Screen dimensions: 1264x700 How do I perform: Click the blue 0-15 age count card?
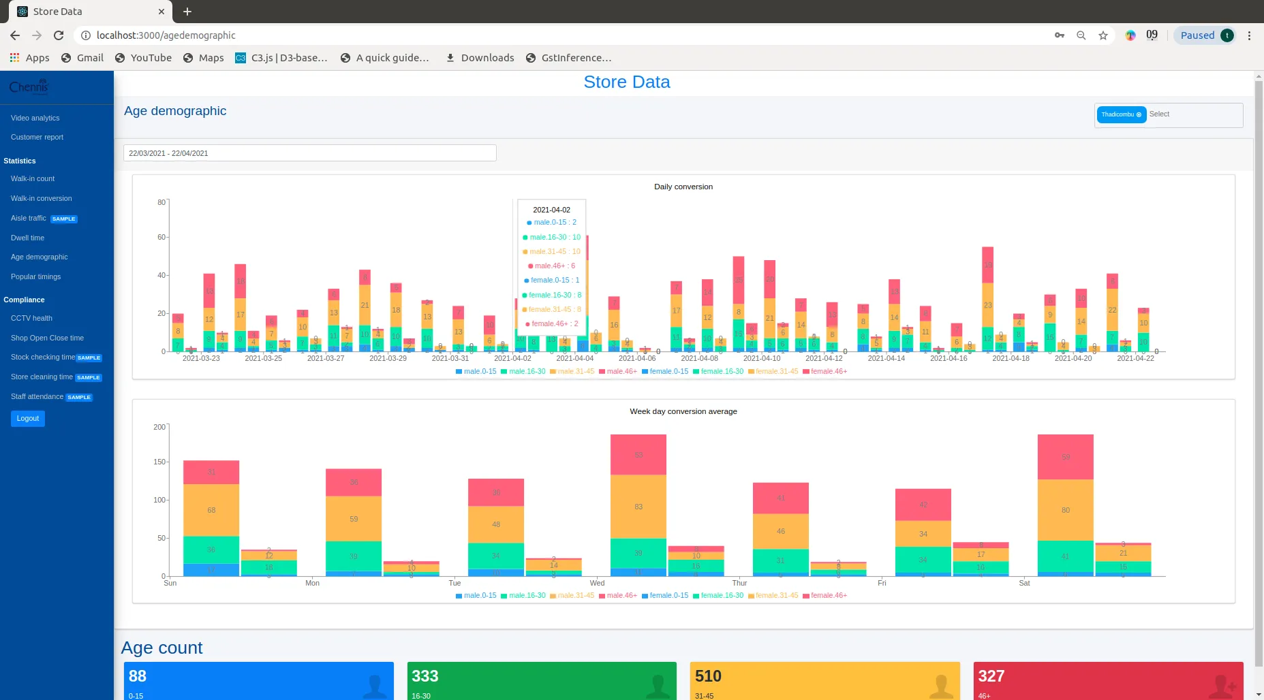click(x=258, y=680)
